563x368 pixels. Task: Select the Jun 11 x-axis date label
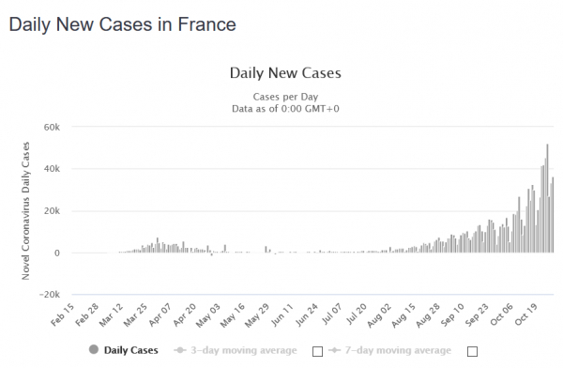coord(281,315)
